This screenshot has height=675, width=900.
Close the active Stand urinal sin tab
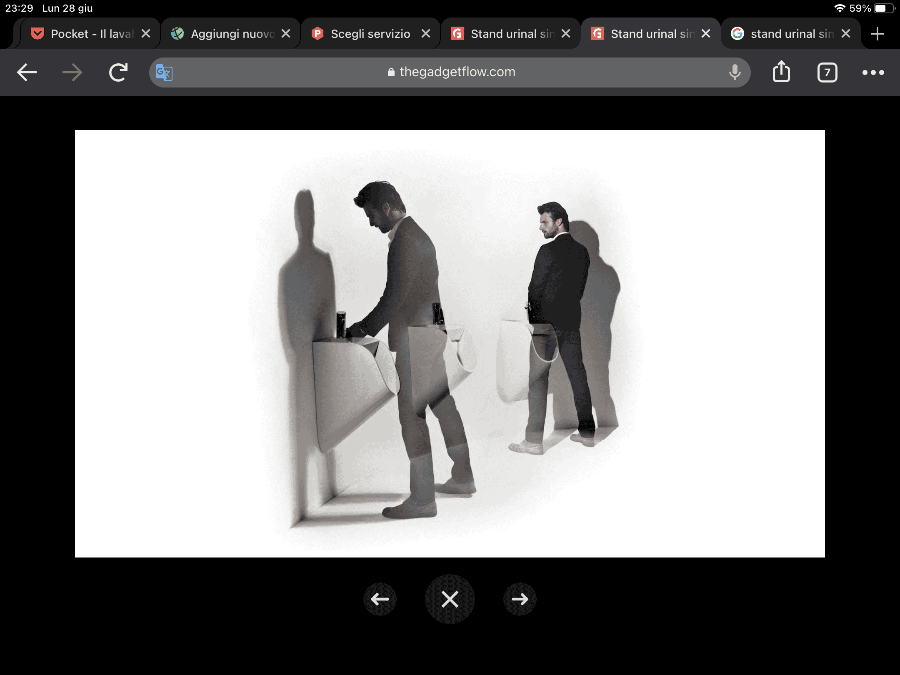(706, 34)
